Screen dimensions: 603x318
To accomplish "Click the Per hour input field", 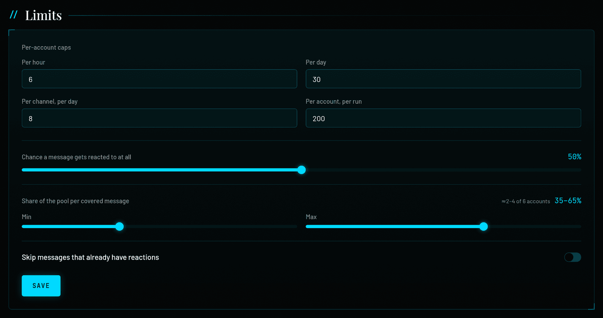I will pyautogui.click(x=159, y=79).
